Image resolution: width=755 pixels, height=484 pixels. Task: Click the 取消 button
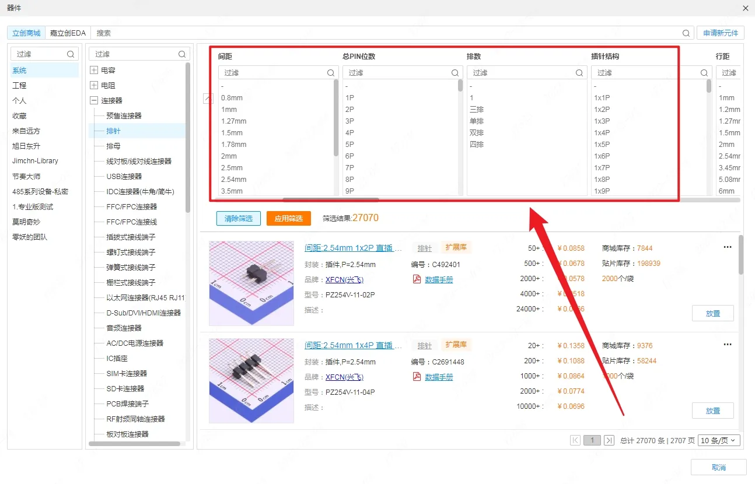(718, 468)
